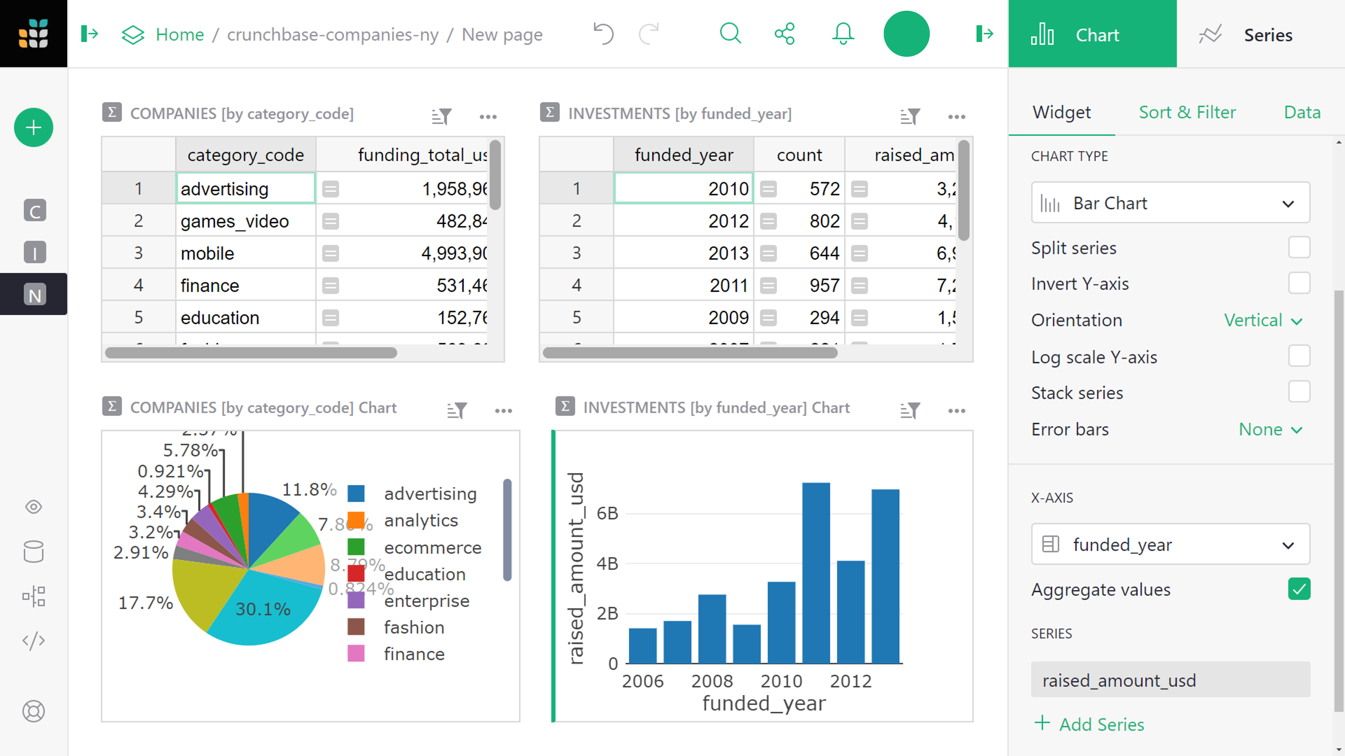Open Code View icon in sidebar
The image size is (1345, 756).
(x=33, y=641)
